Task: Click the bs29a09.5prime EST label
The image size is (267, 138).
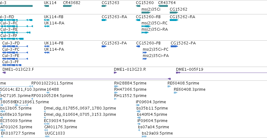Action: click(x=157, y=133)
